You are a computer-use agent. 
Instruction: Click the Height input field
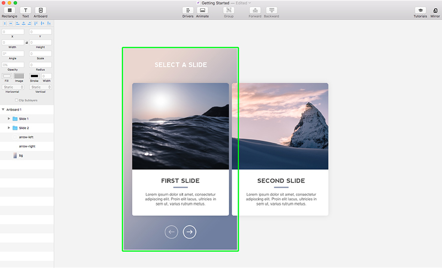click(x=40, y=42)
